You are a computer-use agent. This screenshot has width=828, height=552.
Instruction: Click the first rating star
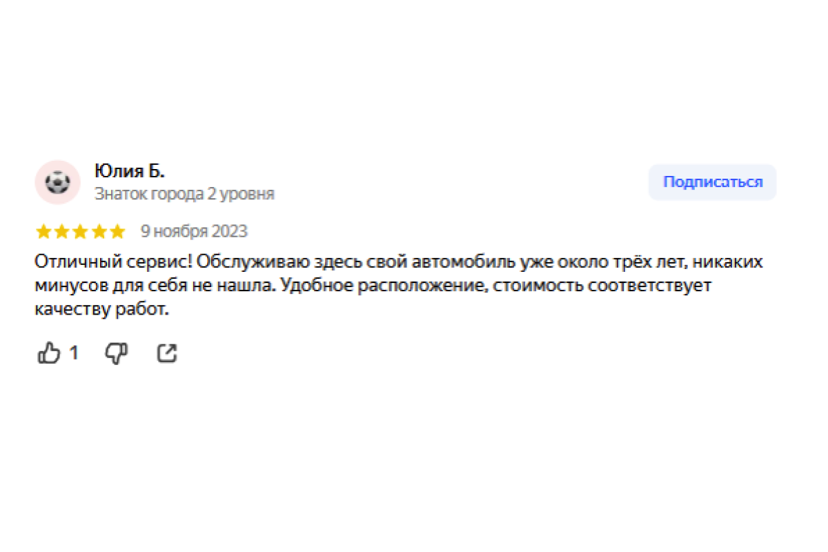point(43,232)
